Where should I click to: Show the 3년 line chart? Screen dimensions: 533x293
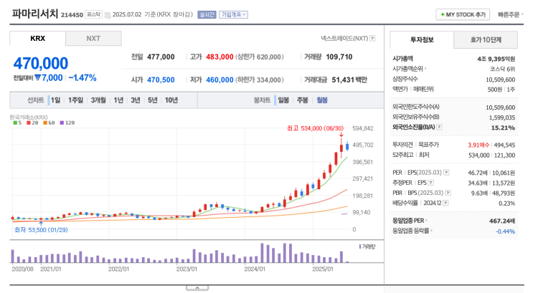pyautogui.click(x=136, y=100)
